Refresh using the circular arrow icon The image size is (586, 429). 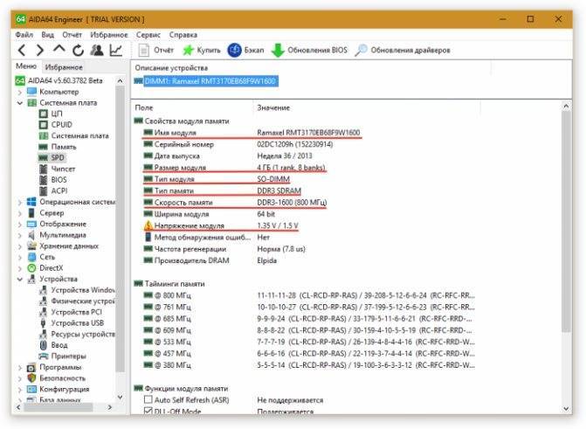[78, 50]
